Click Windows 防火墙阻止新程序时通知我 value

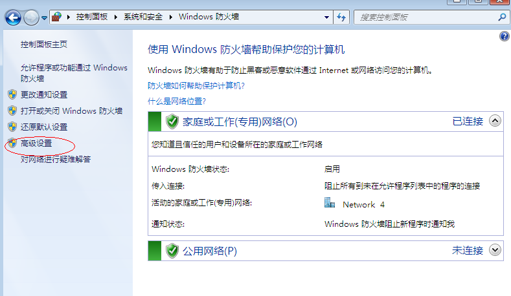click(x=389, y=224)
